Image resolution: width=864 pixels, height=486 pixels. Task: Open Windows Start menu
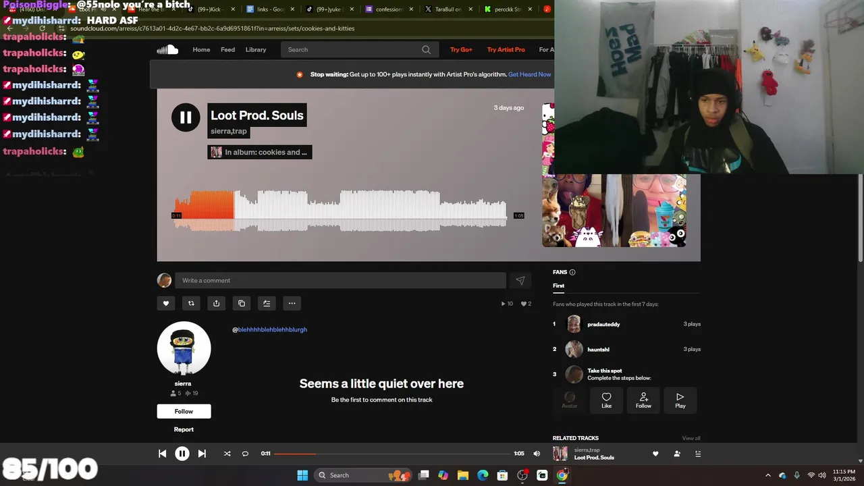click(x=302, y=475)
